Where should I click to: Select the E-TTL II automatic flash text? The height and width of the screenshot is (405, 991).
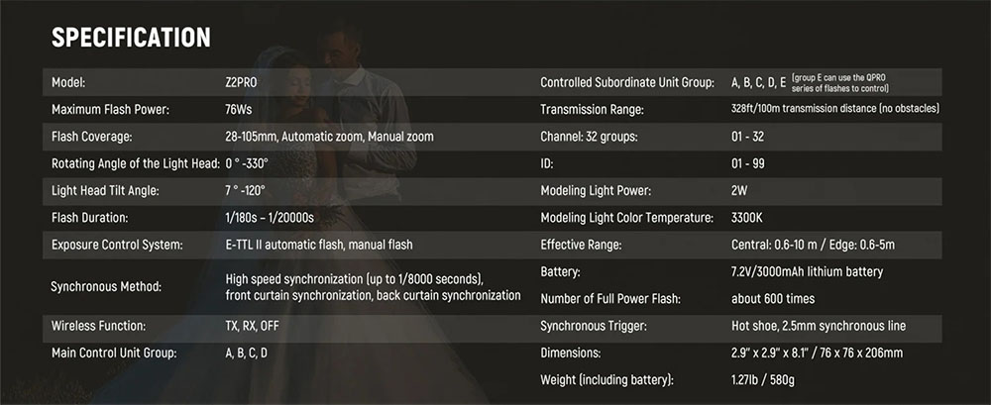318,244
